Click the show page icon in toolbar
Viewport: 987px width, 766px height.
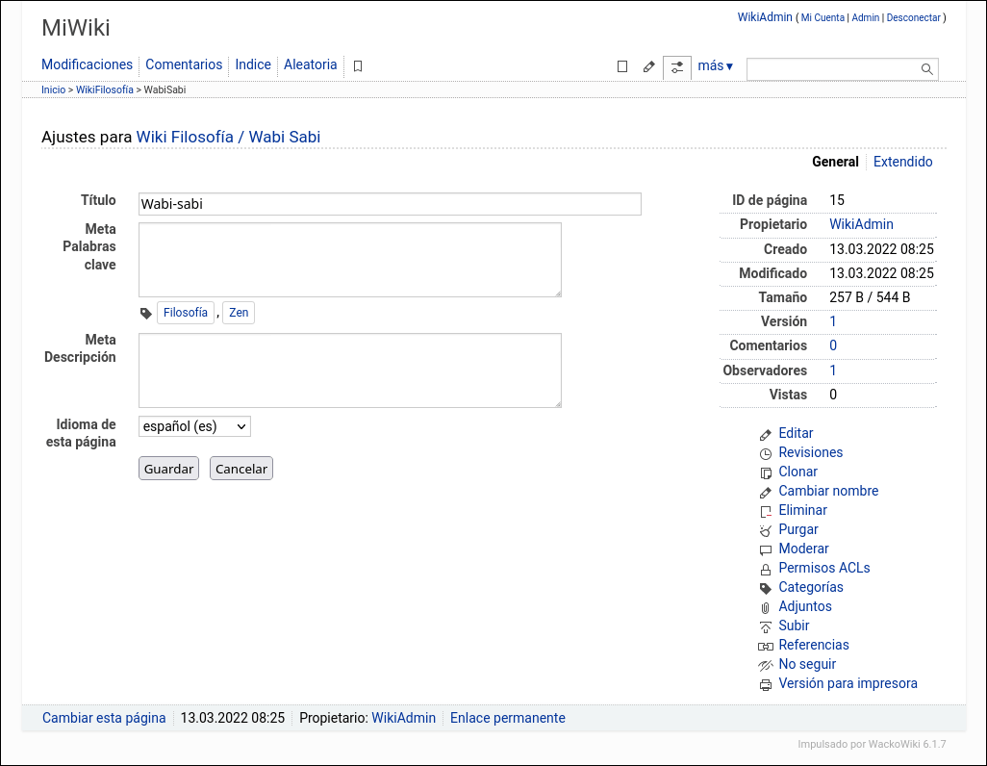622,66
